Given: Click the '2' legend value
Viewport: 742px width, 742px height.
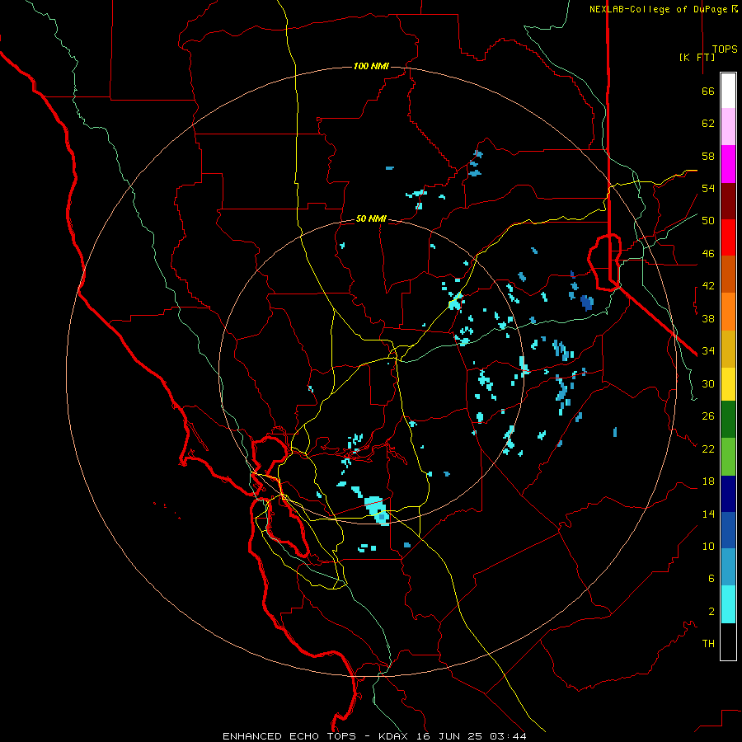Looking at the screenshot, I should pyautogui.click(x=711, y=612).
